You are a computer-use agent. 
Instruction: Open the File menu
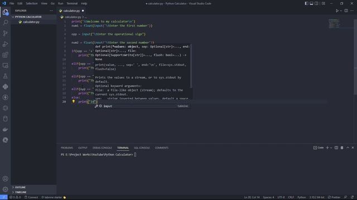(x=12, y=3)
